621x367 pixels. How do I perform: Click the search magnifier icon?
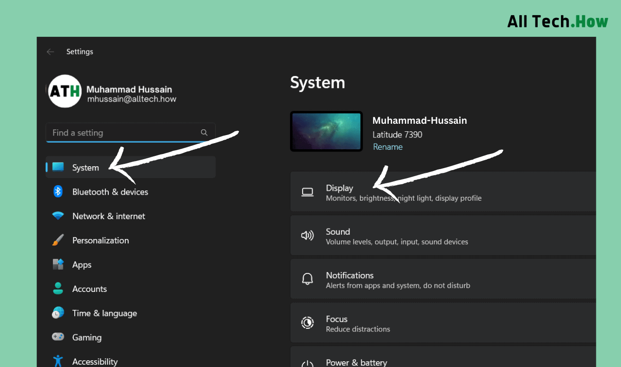coord(204,133)
